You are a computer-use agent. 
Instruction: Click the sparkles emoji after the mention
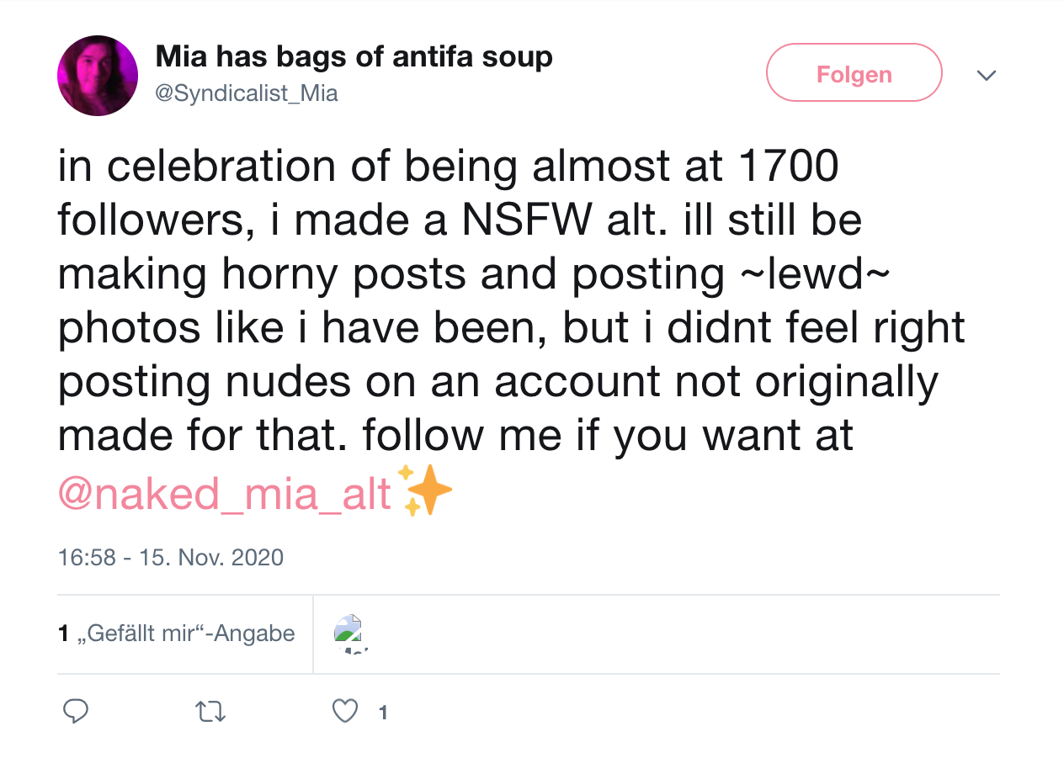[x=425, y=490]
